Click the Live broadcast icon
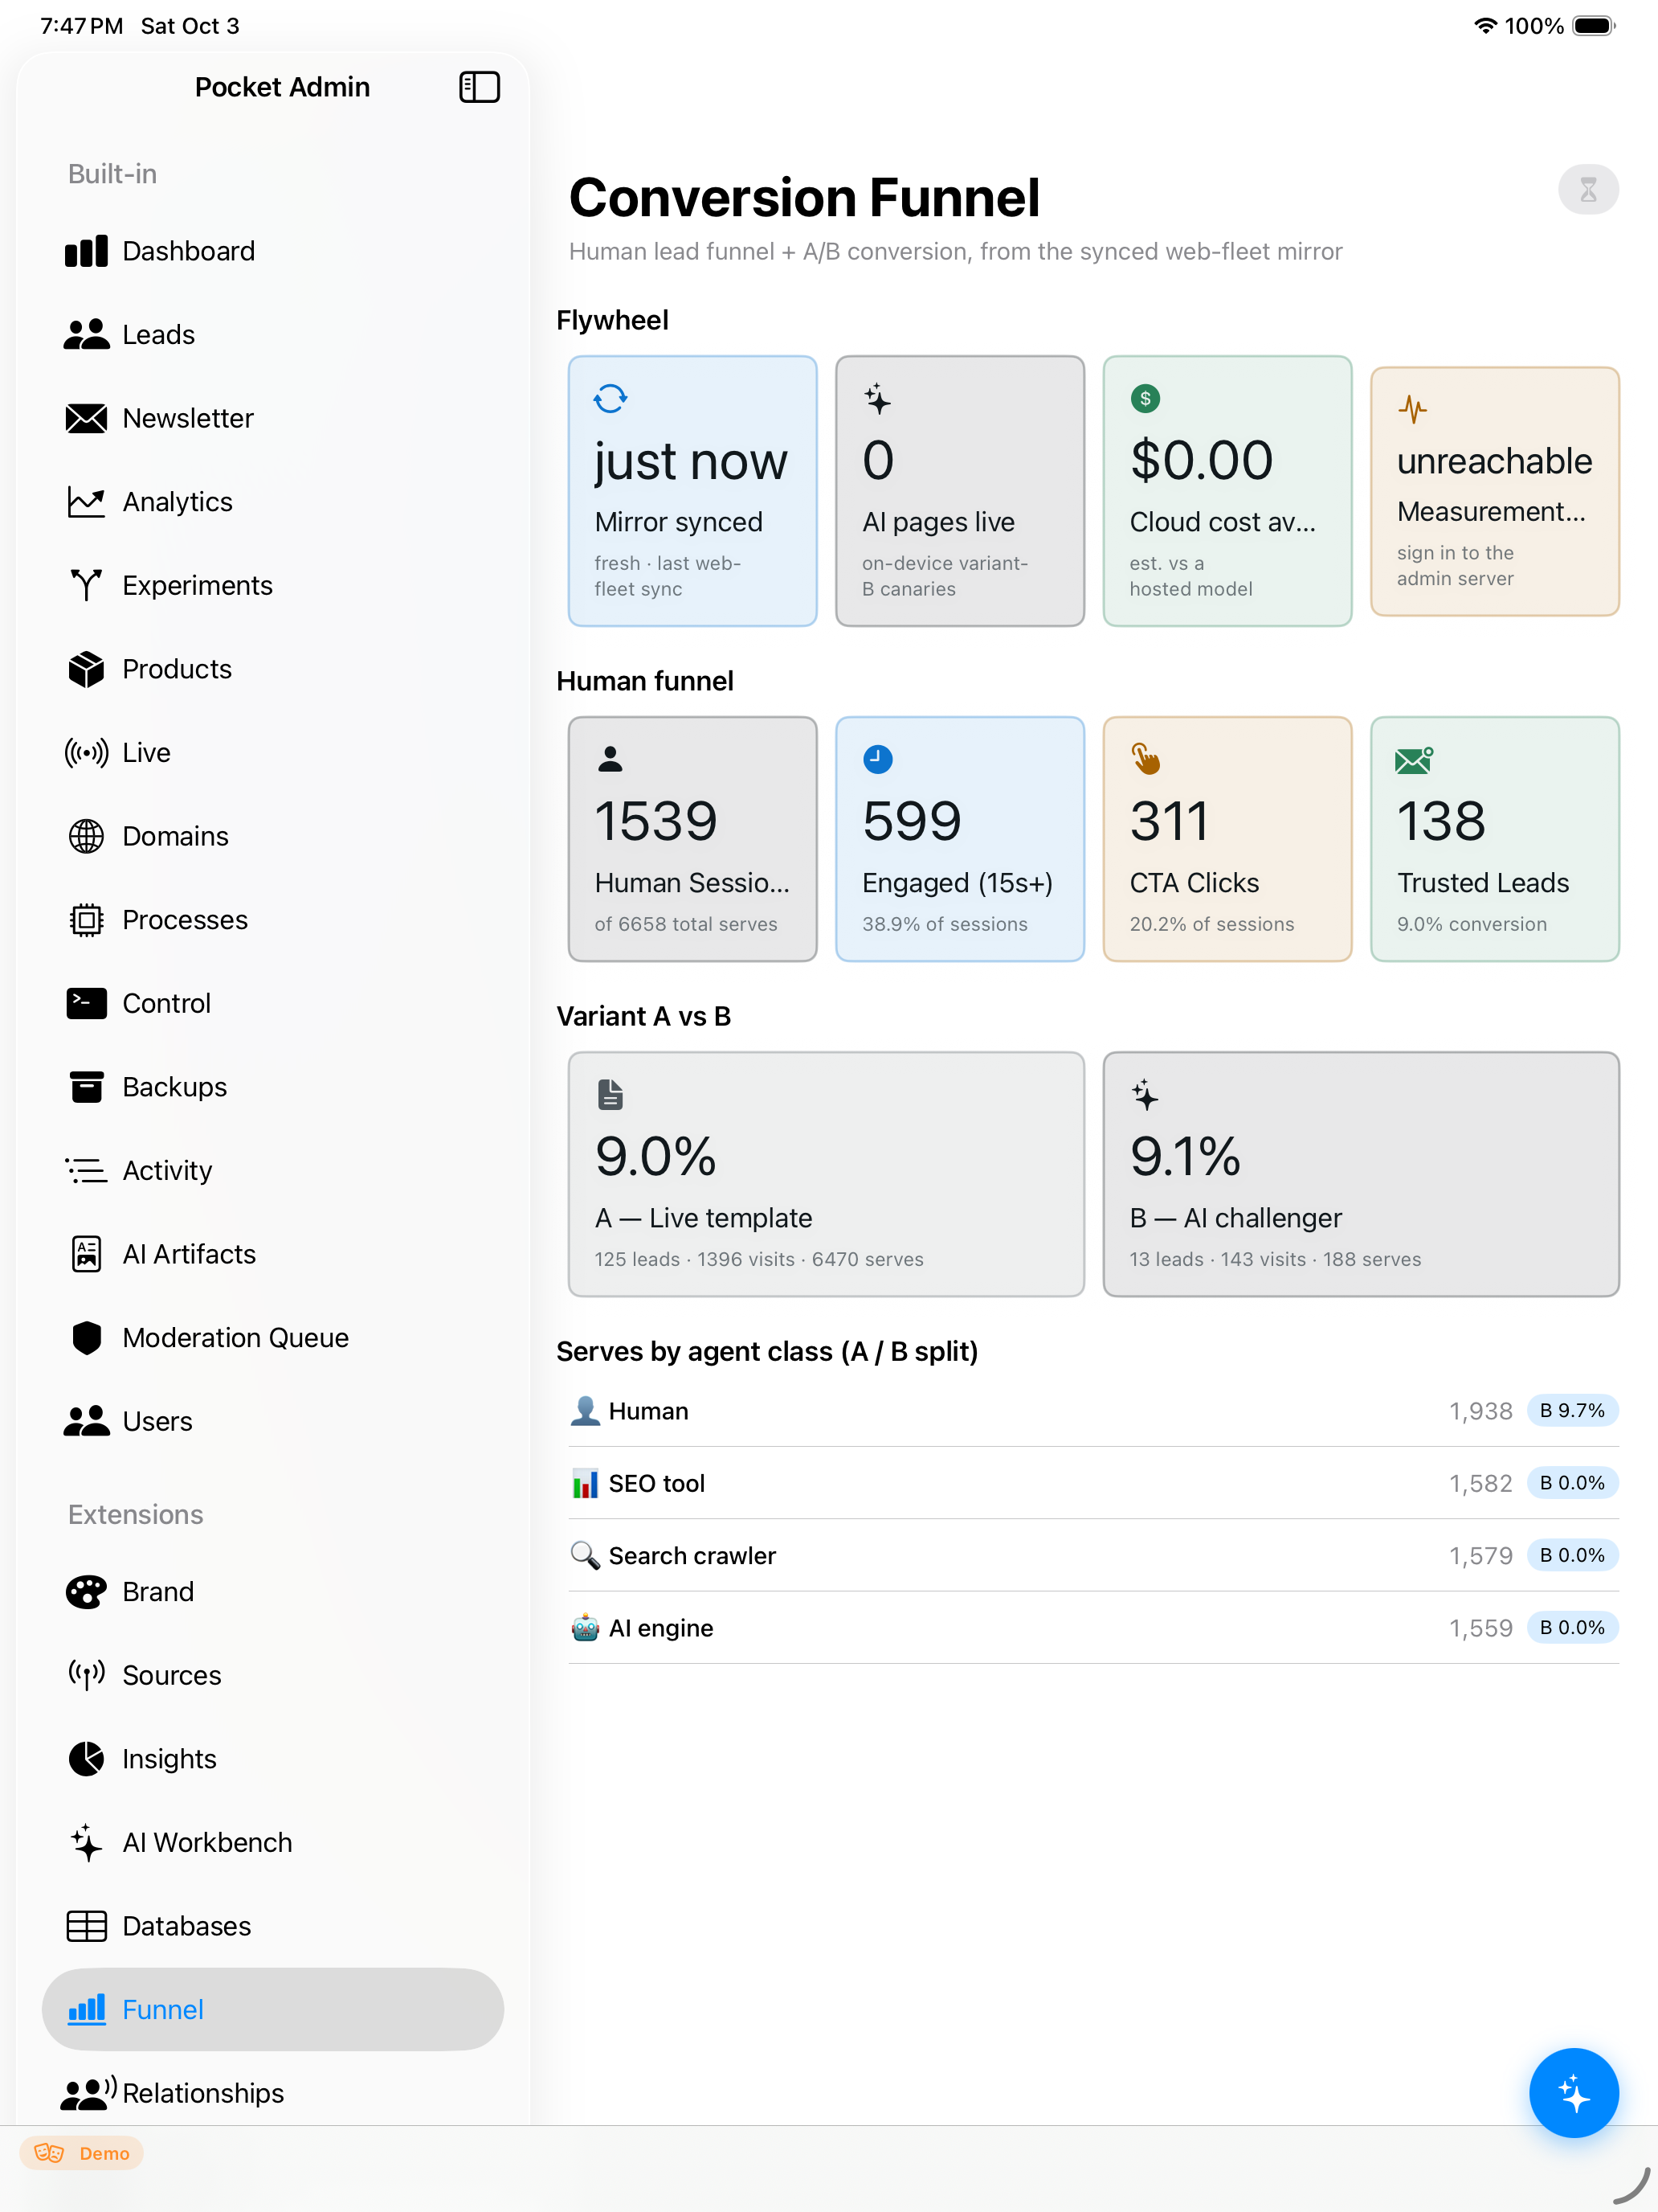The width and height of the screenshot is (1658, 2212). [86, 753]
